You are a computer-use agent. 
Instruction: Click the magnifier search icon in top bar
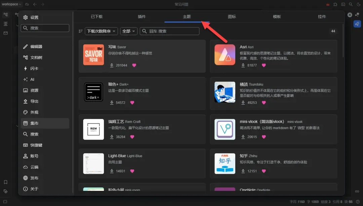351,4
